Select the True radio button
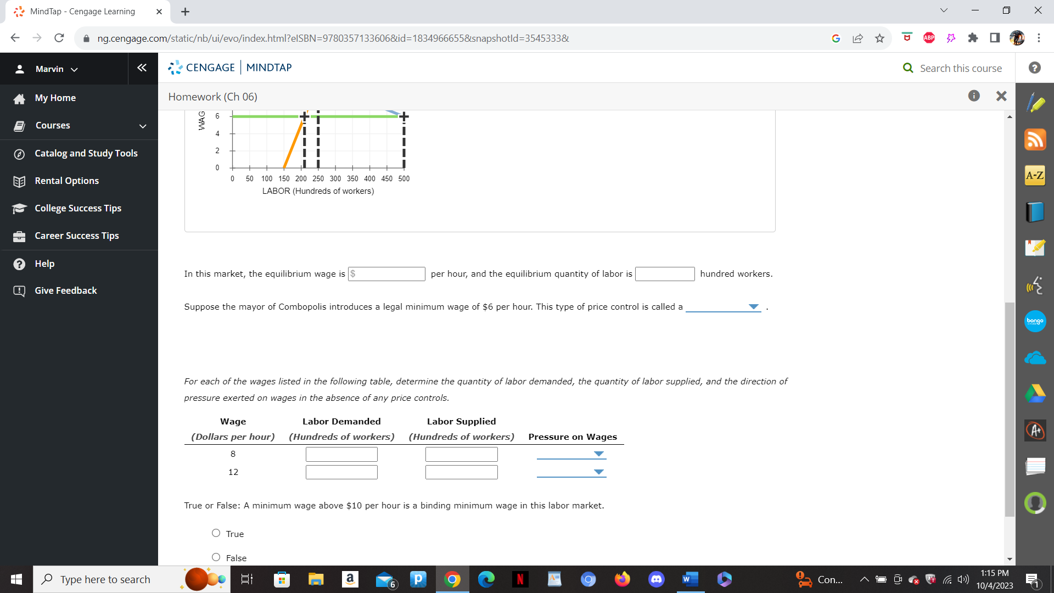This screenshot has width=1054, height=593. click(216, 533)
